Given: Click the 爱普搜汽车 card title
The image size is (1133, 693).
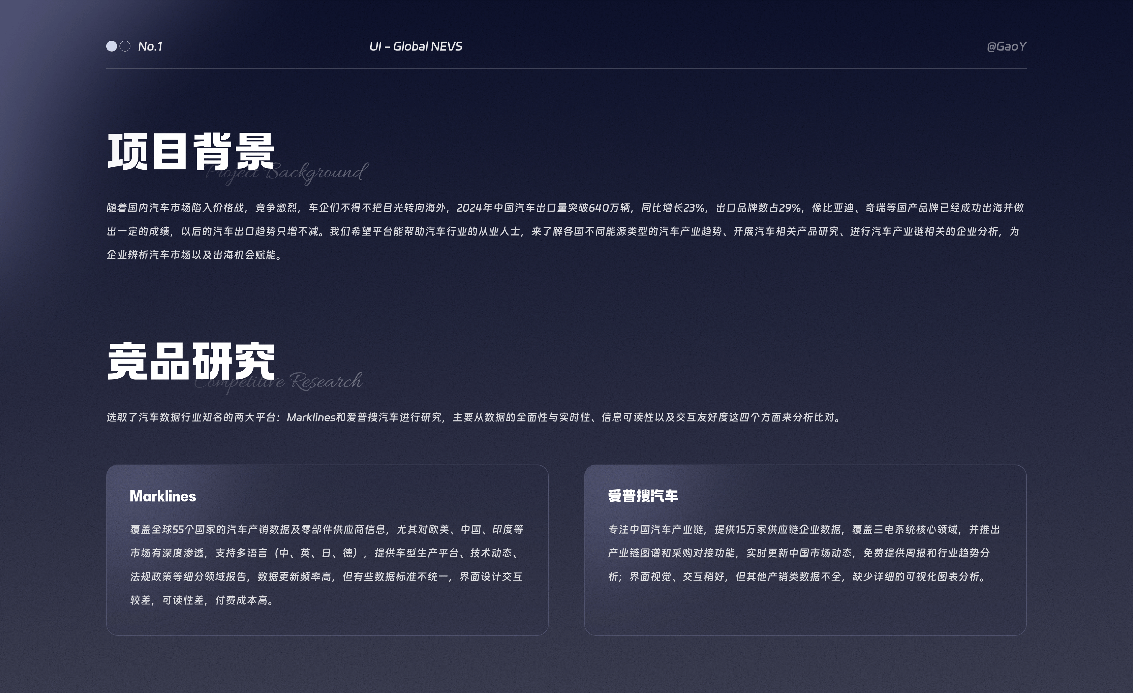Looking at the screenshot, I should tap(643, 496).
